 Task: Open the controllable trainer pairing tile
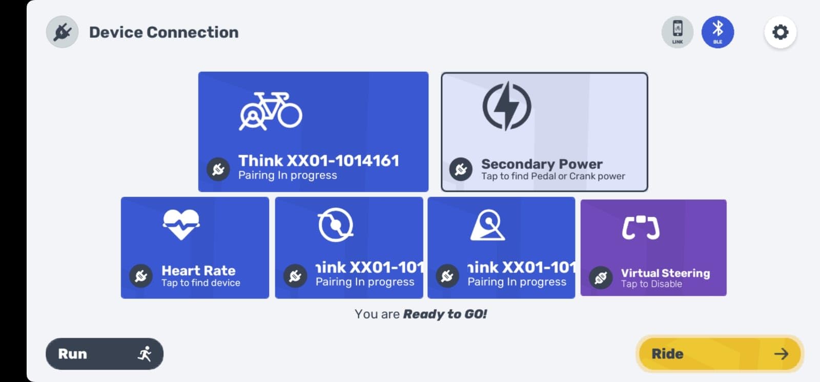501,248
